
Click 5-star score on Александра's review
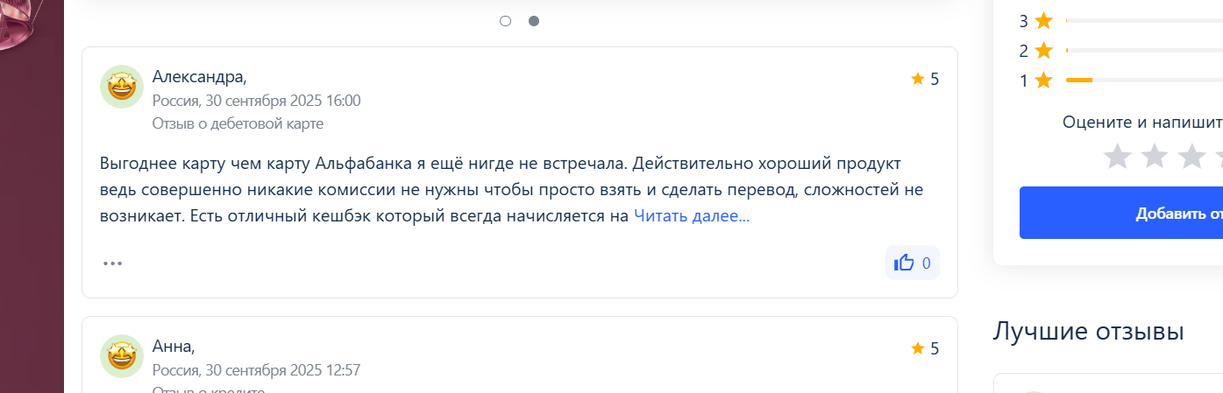tap(926, 79)
